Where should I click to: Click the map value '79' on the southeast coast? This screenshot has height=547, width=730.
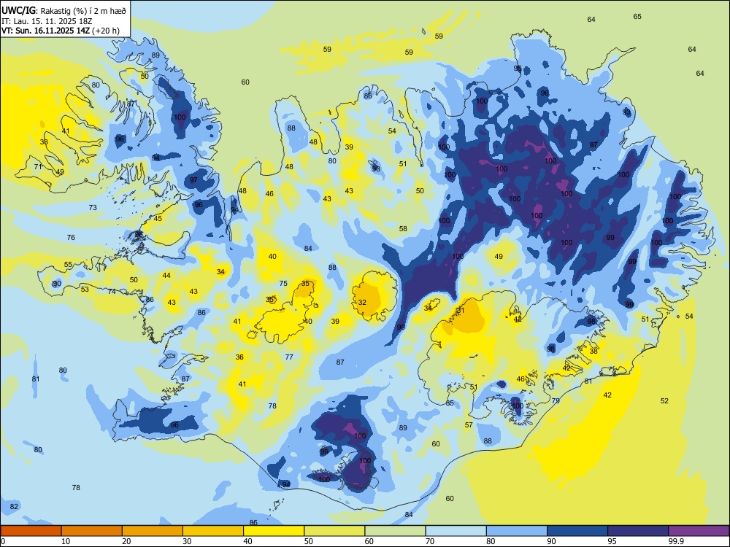tap(556, 401)
